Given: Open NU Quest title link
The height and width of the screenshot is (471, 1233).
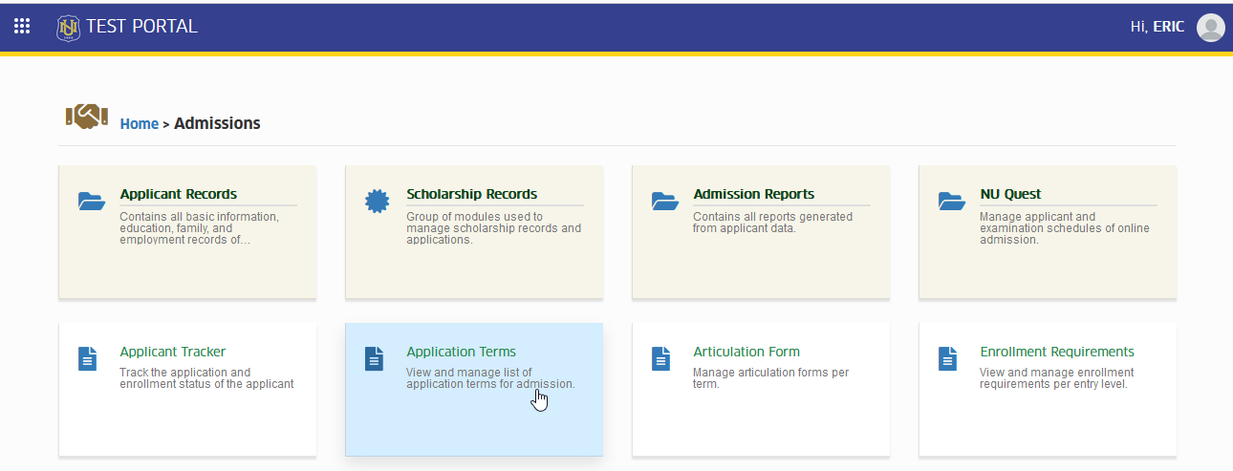Looking at the screenshot, I should tap(1011, 194).
